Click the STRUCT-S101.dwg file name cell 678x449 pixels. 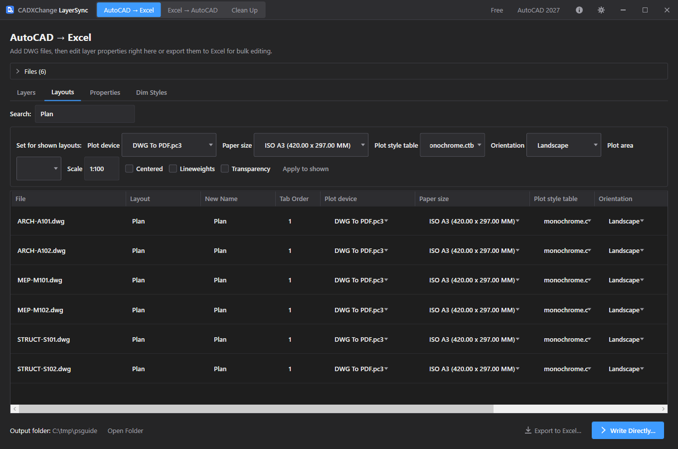(x=44, y=339)
